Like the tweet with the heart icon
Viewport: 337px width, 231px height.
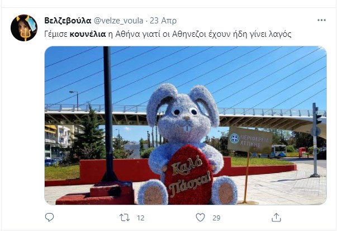coord(200,218)
